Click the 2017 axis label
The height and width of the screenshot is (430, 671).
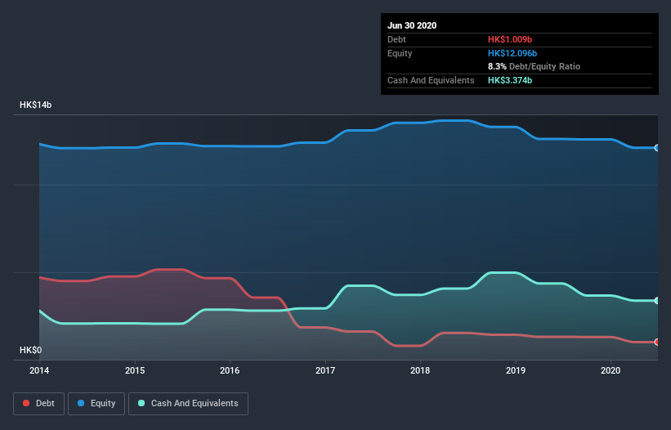tap(325, 370)
